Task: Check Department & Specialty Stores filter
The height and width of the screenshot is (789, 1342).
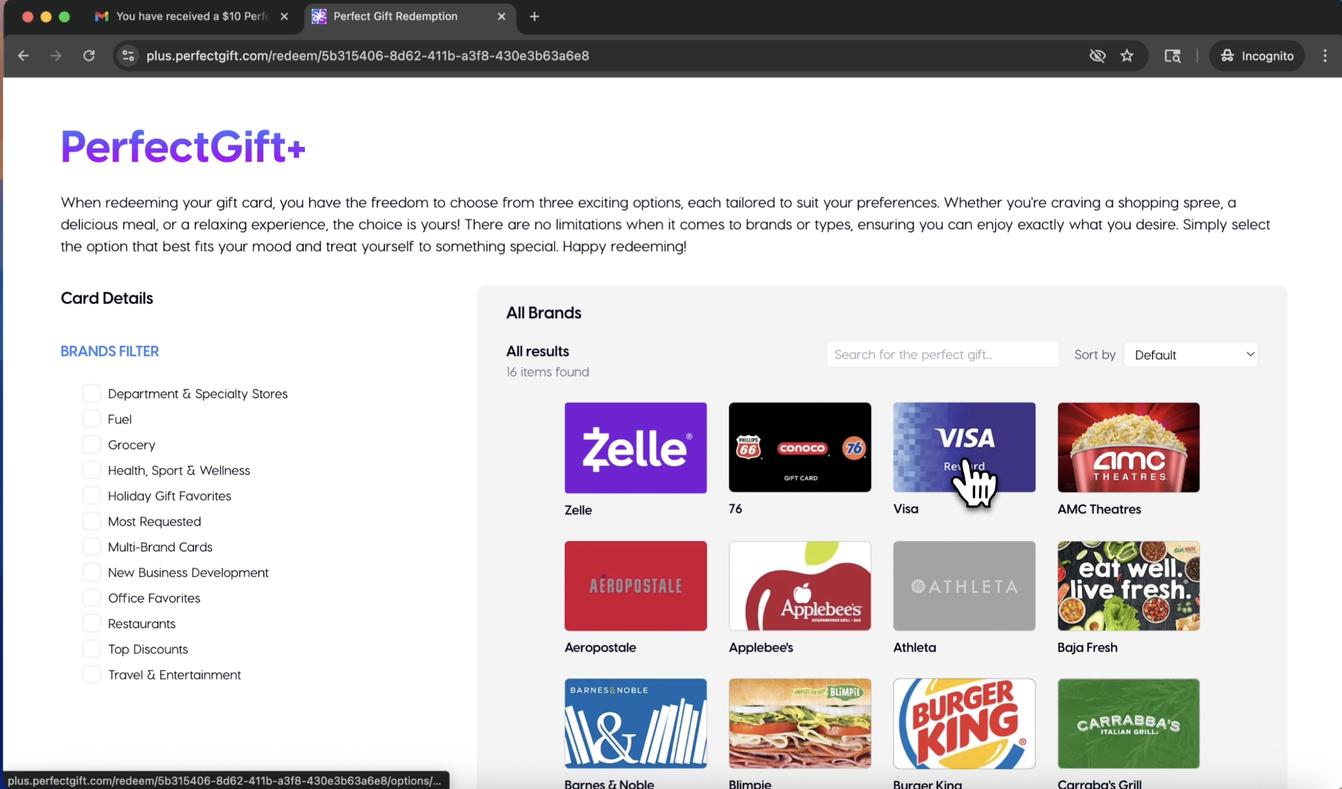Action: click(x=92, y=393)
